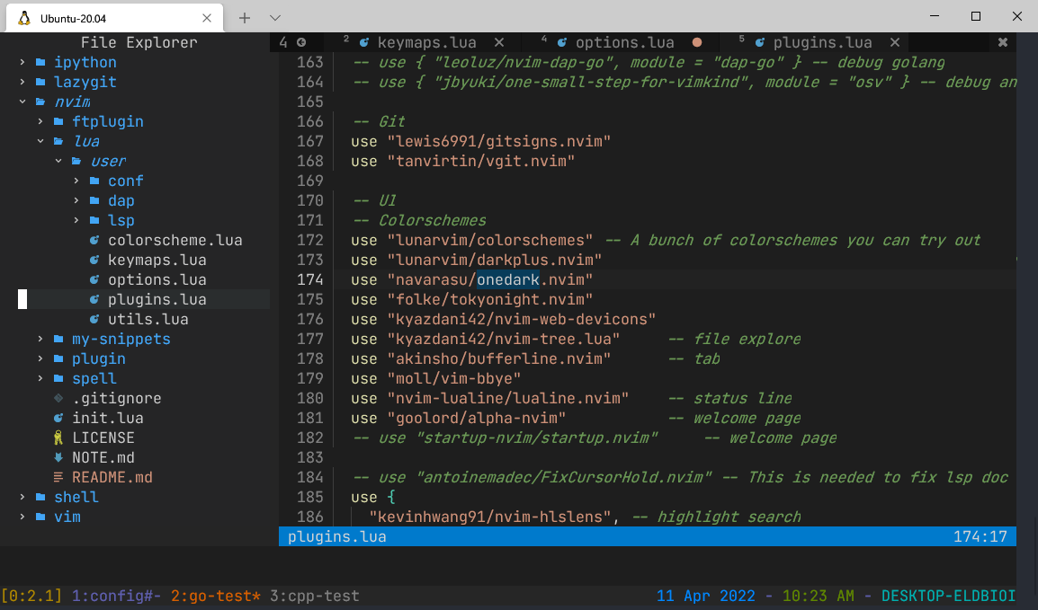Switch to the keymaps.lua buffer tab
The image size is (1038, 610).
(426, 42)
